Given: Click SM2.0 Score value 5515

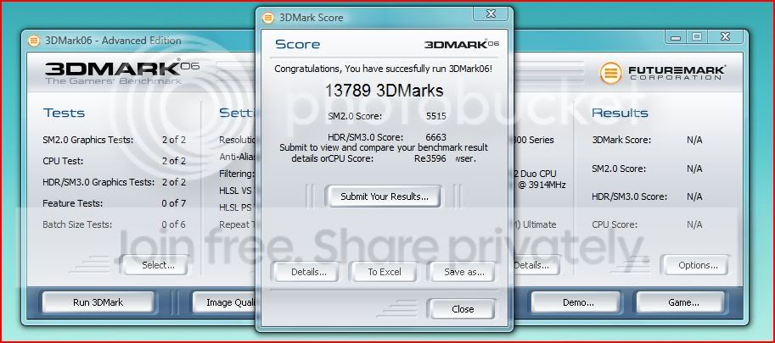Looking at the screenshot, I should point(436,116).
